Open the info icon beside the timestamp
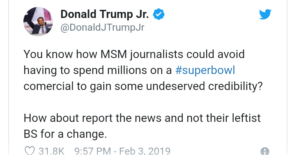Image resolution: width=292 pixels, height=155 pixels. [x=265, y=151]
